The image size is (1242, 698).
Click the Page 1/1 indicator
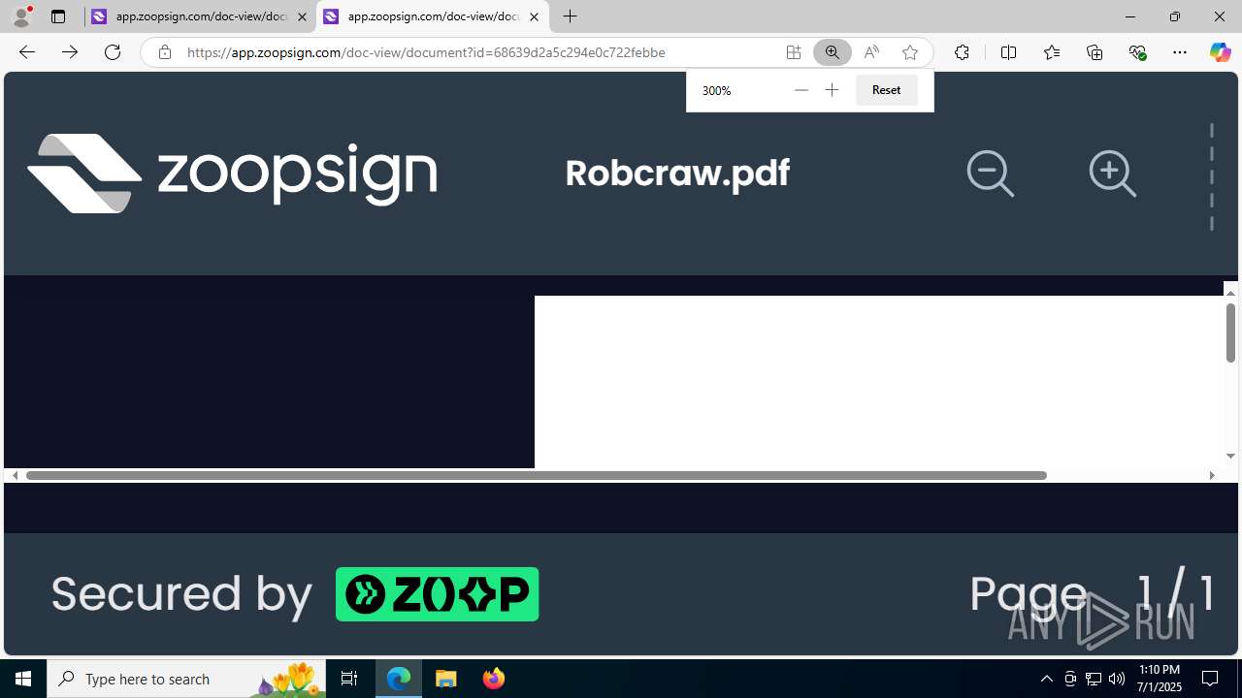1092,592
